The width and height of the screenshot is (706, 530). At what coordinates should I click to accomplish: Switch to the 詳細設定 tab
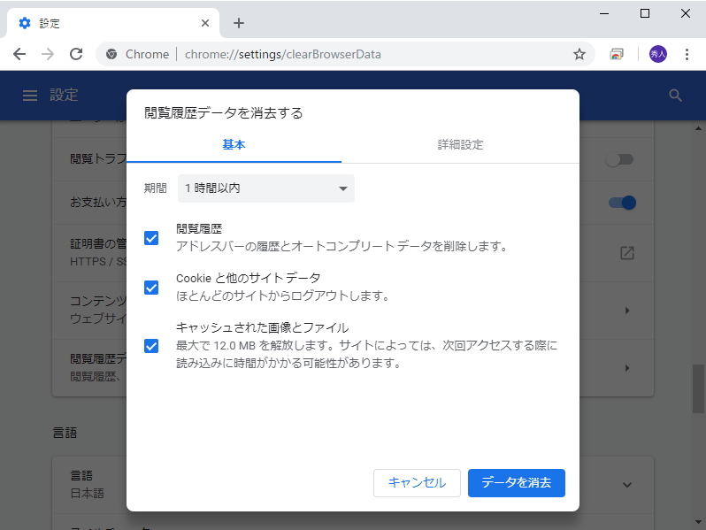pos(460,144)
